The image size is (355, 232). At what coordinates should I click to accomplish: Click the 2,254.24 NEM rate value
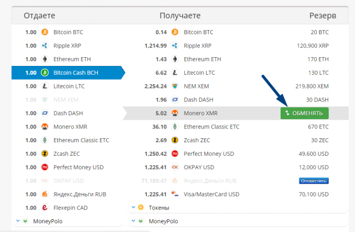click(x=156, y=86)
